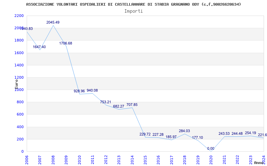Click the 400 y-axis tick label
Viewport: 267px width, 166px height.
tap(20, 127)
